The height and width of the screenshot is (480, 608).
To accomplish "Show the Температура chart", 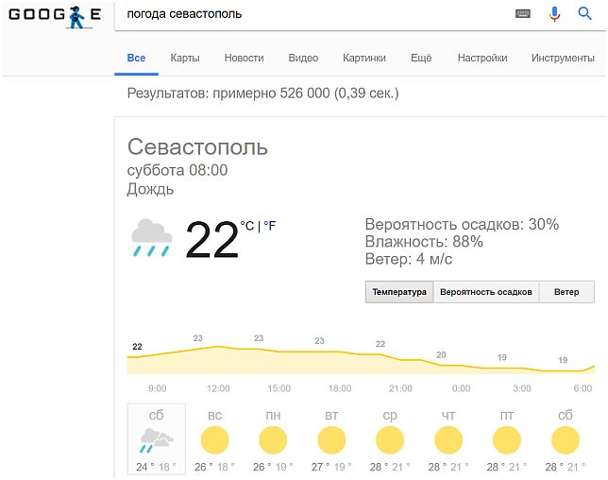I will click(x=399, y=292).
